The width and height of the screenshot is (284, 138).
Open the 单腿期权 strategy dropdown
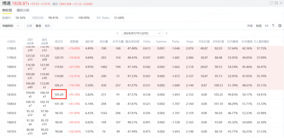pos(11,26)
